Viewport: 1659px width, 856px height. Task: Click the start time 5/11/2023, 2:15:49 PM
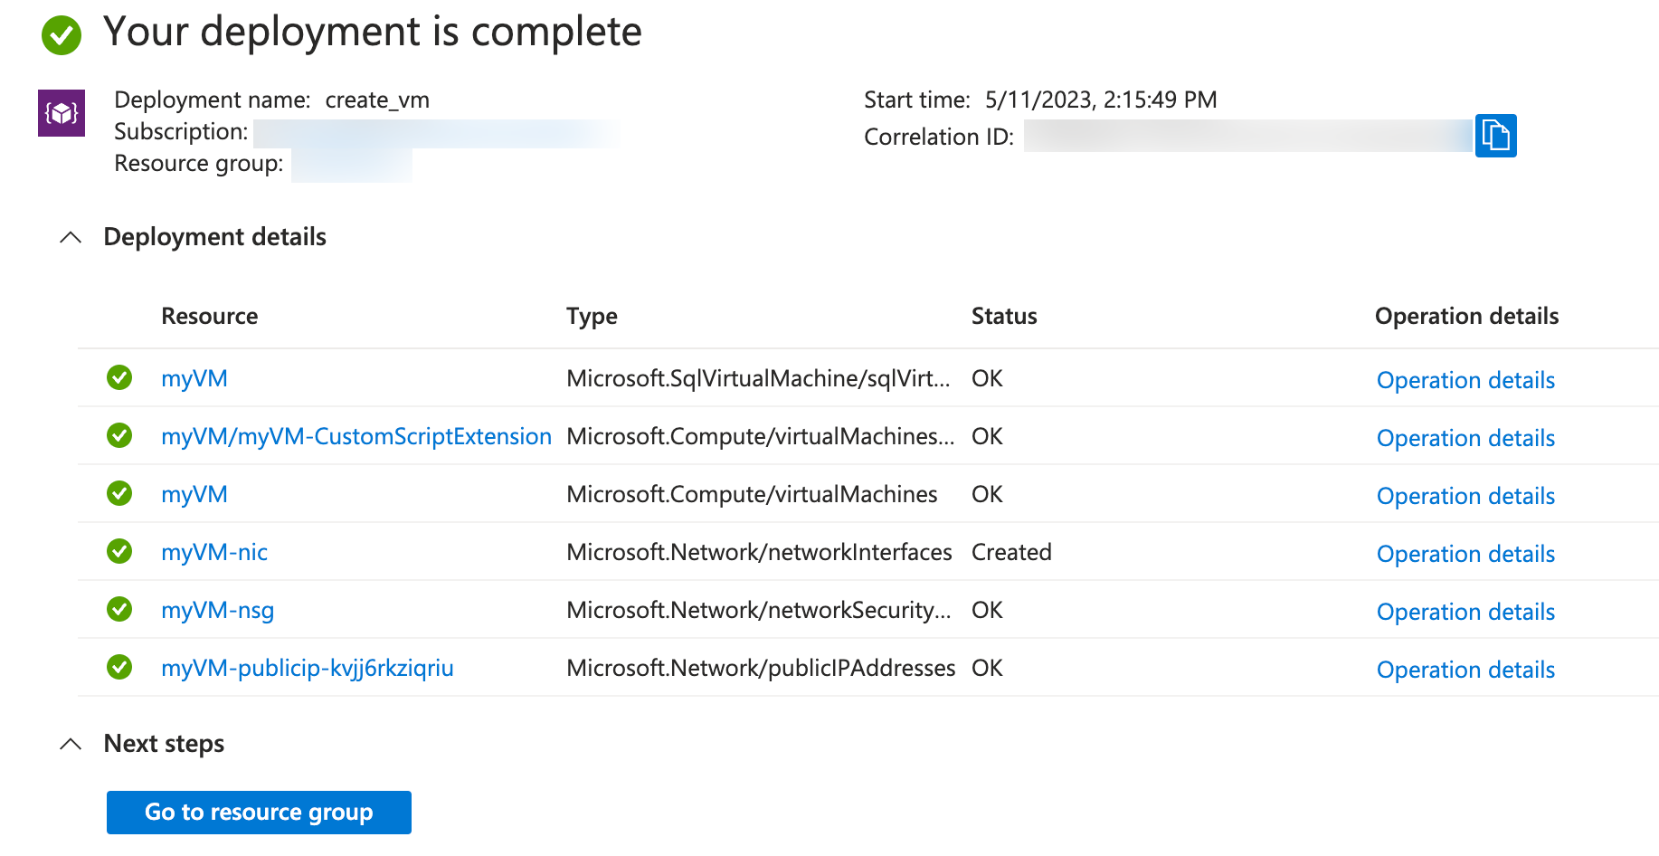click(1101, 100)
